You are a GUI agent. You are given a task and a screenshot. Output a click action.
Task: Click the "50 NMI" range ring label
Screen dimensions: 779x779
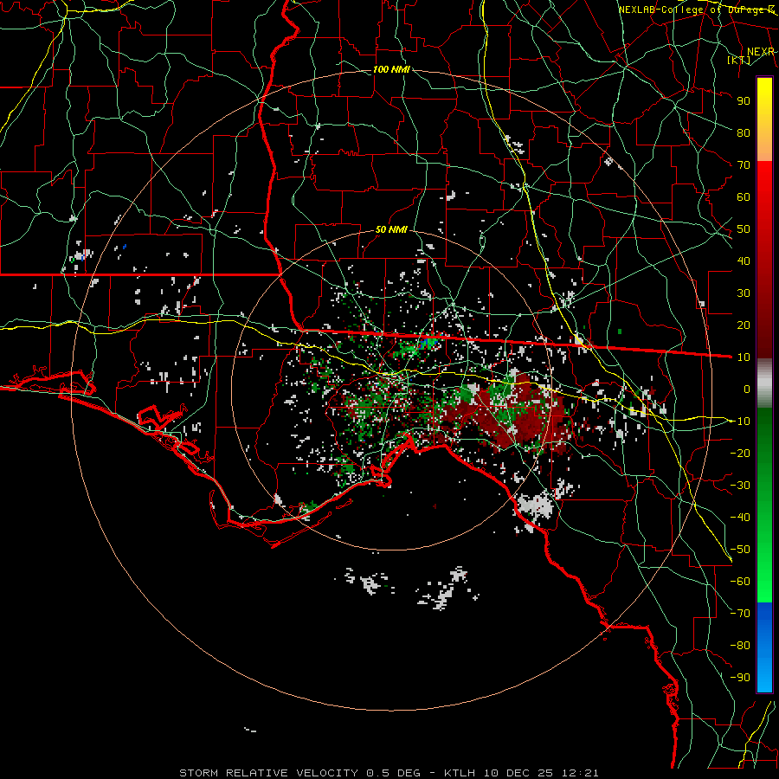(x=391, y=229)
